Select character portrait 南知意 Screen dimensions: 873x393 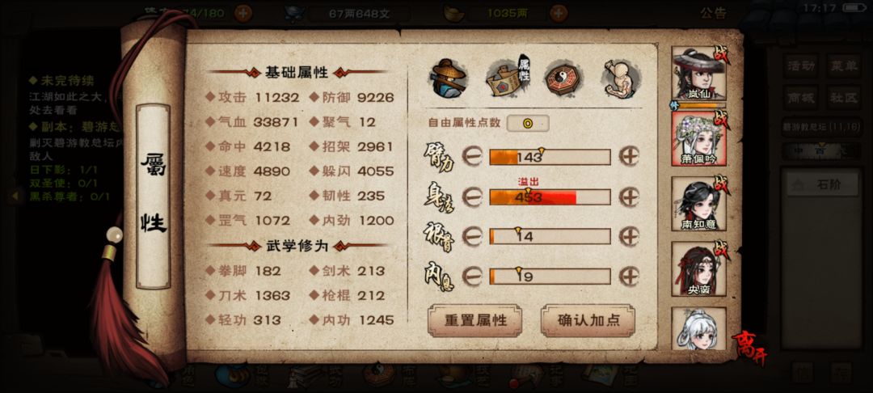point(698,204)
